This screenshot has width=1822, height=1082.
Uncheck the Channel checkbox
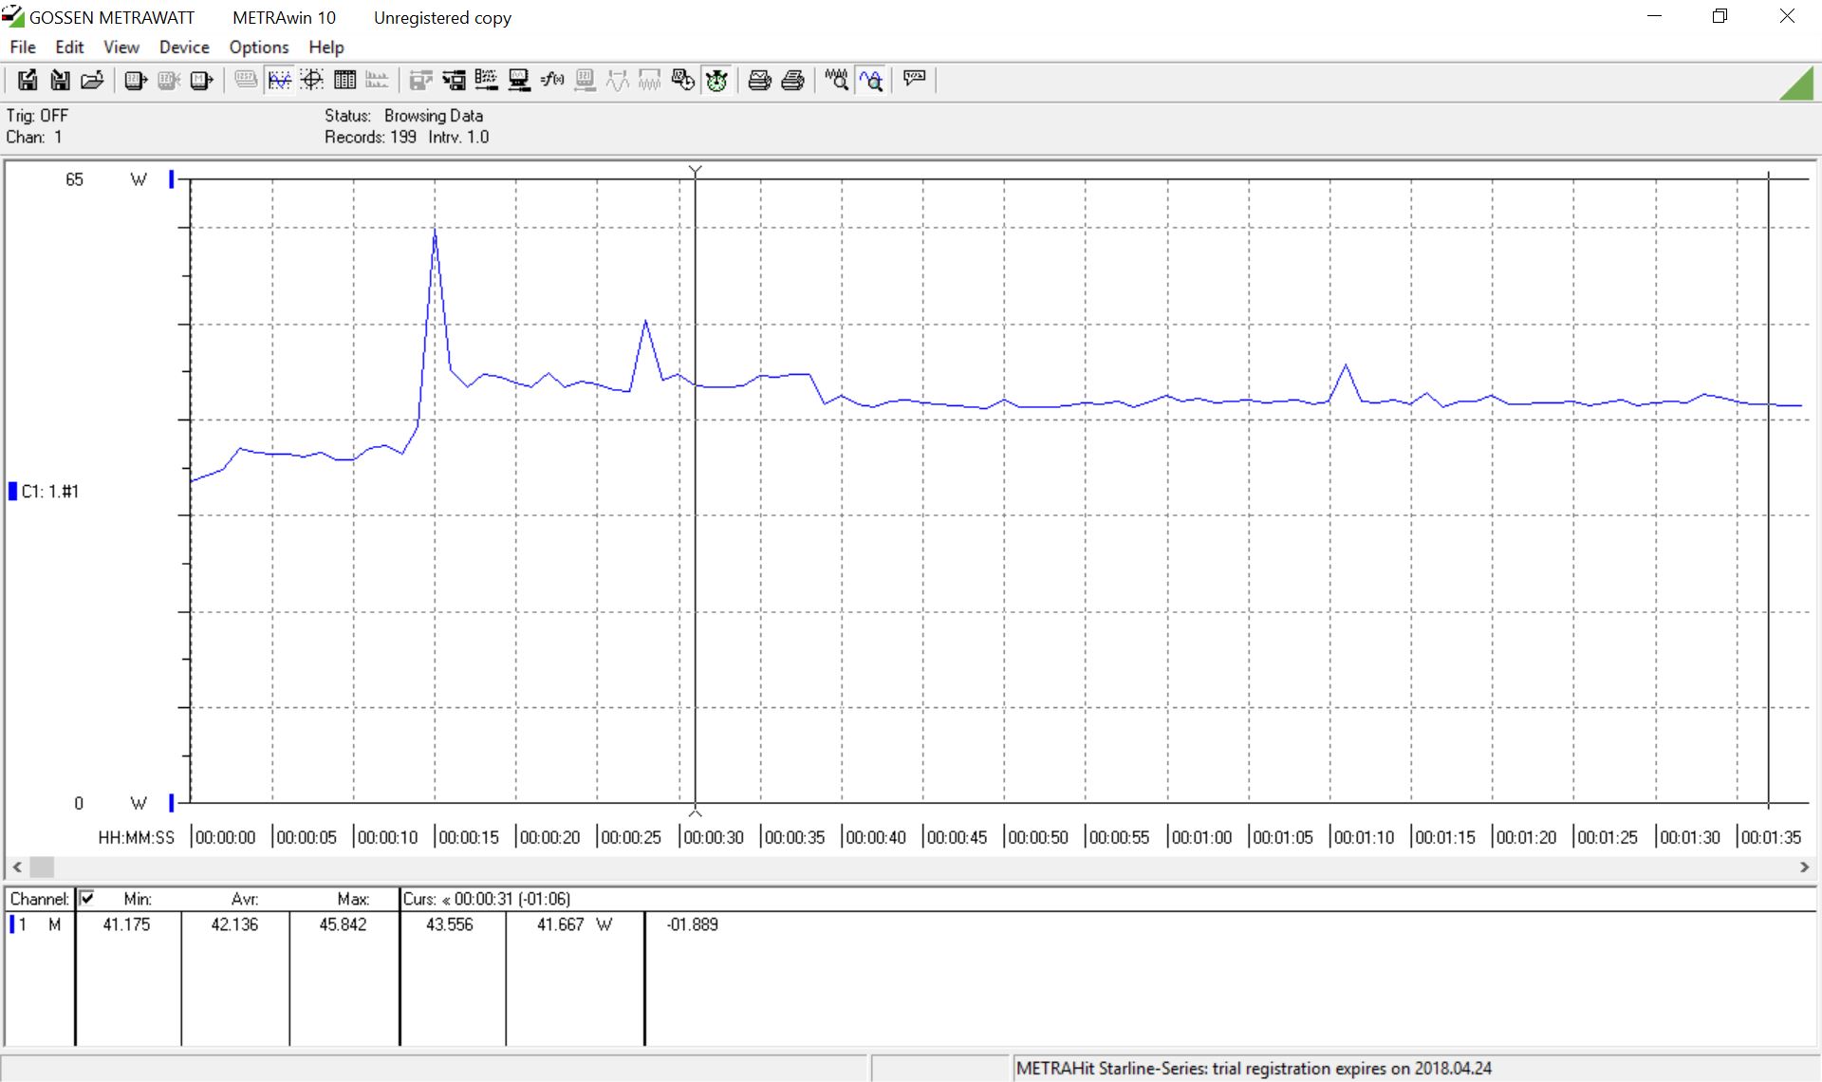click(x=87, y=898)
